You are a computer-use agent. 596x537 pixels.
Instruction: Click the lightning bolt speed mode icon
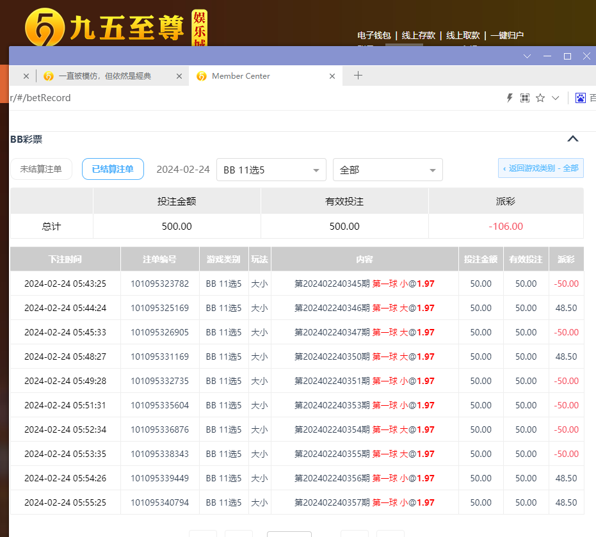tap(510, 98)
